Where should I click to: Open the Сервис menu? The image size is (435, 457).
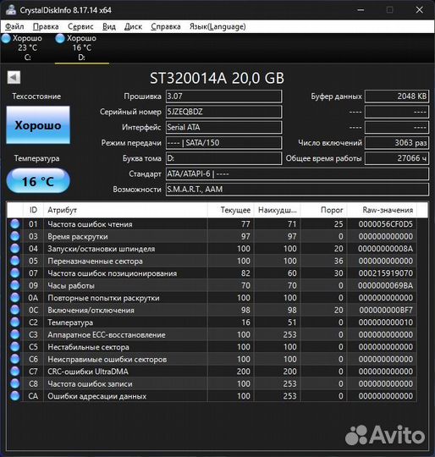[80, 26]
